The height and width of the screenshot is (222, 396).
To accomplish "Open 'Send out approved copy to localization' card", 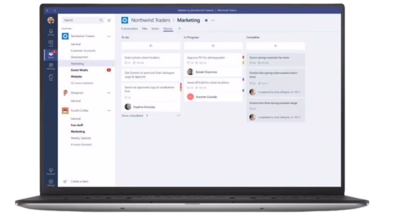I will point(151,97).
